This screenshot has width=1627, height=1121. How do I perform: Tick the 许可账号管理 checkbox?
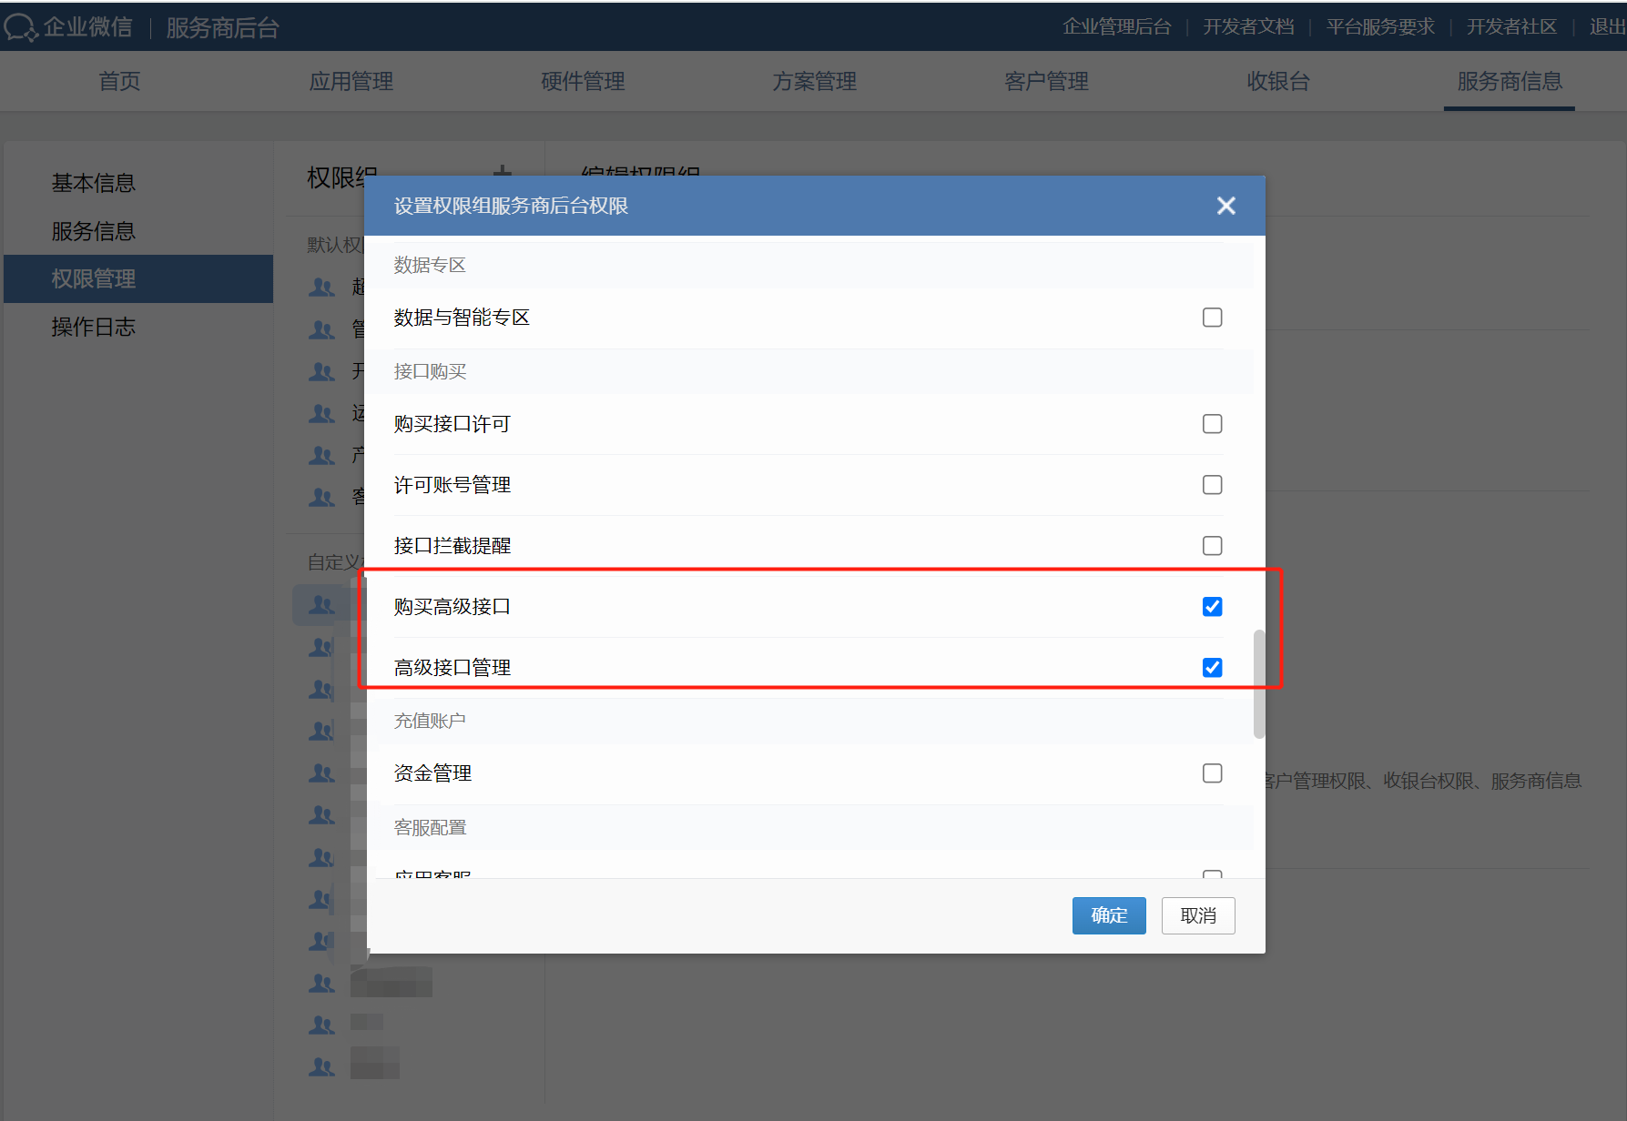point(1212,485)
